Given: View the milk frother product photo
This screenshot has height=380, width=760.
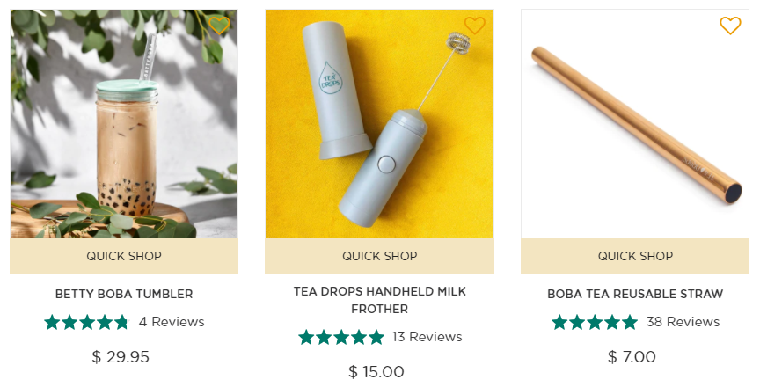Looking at the screenshot, I should click(379, 124).
